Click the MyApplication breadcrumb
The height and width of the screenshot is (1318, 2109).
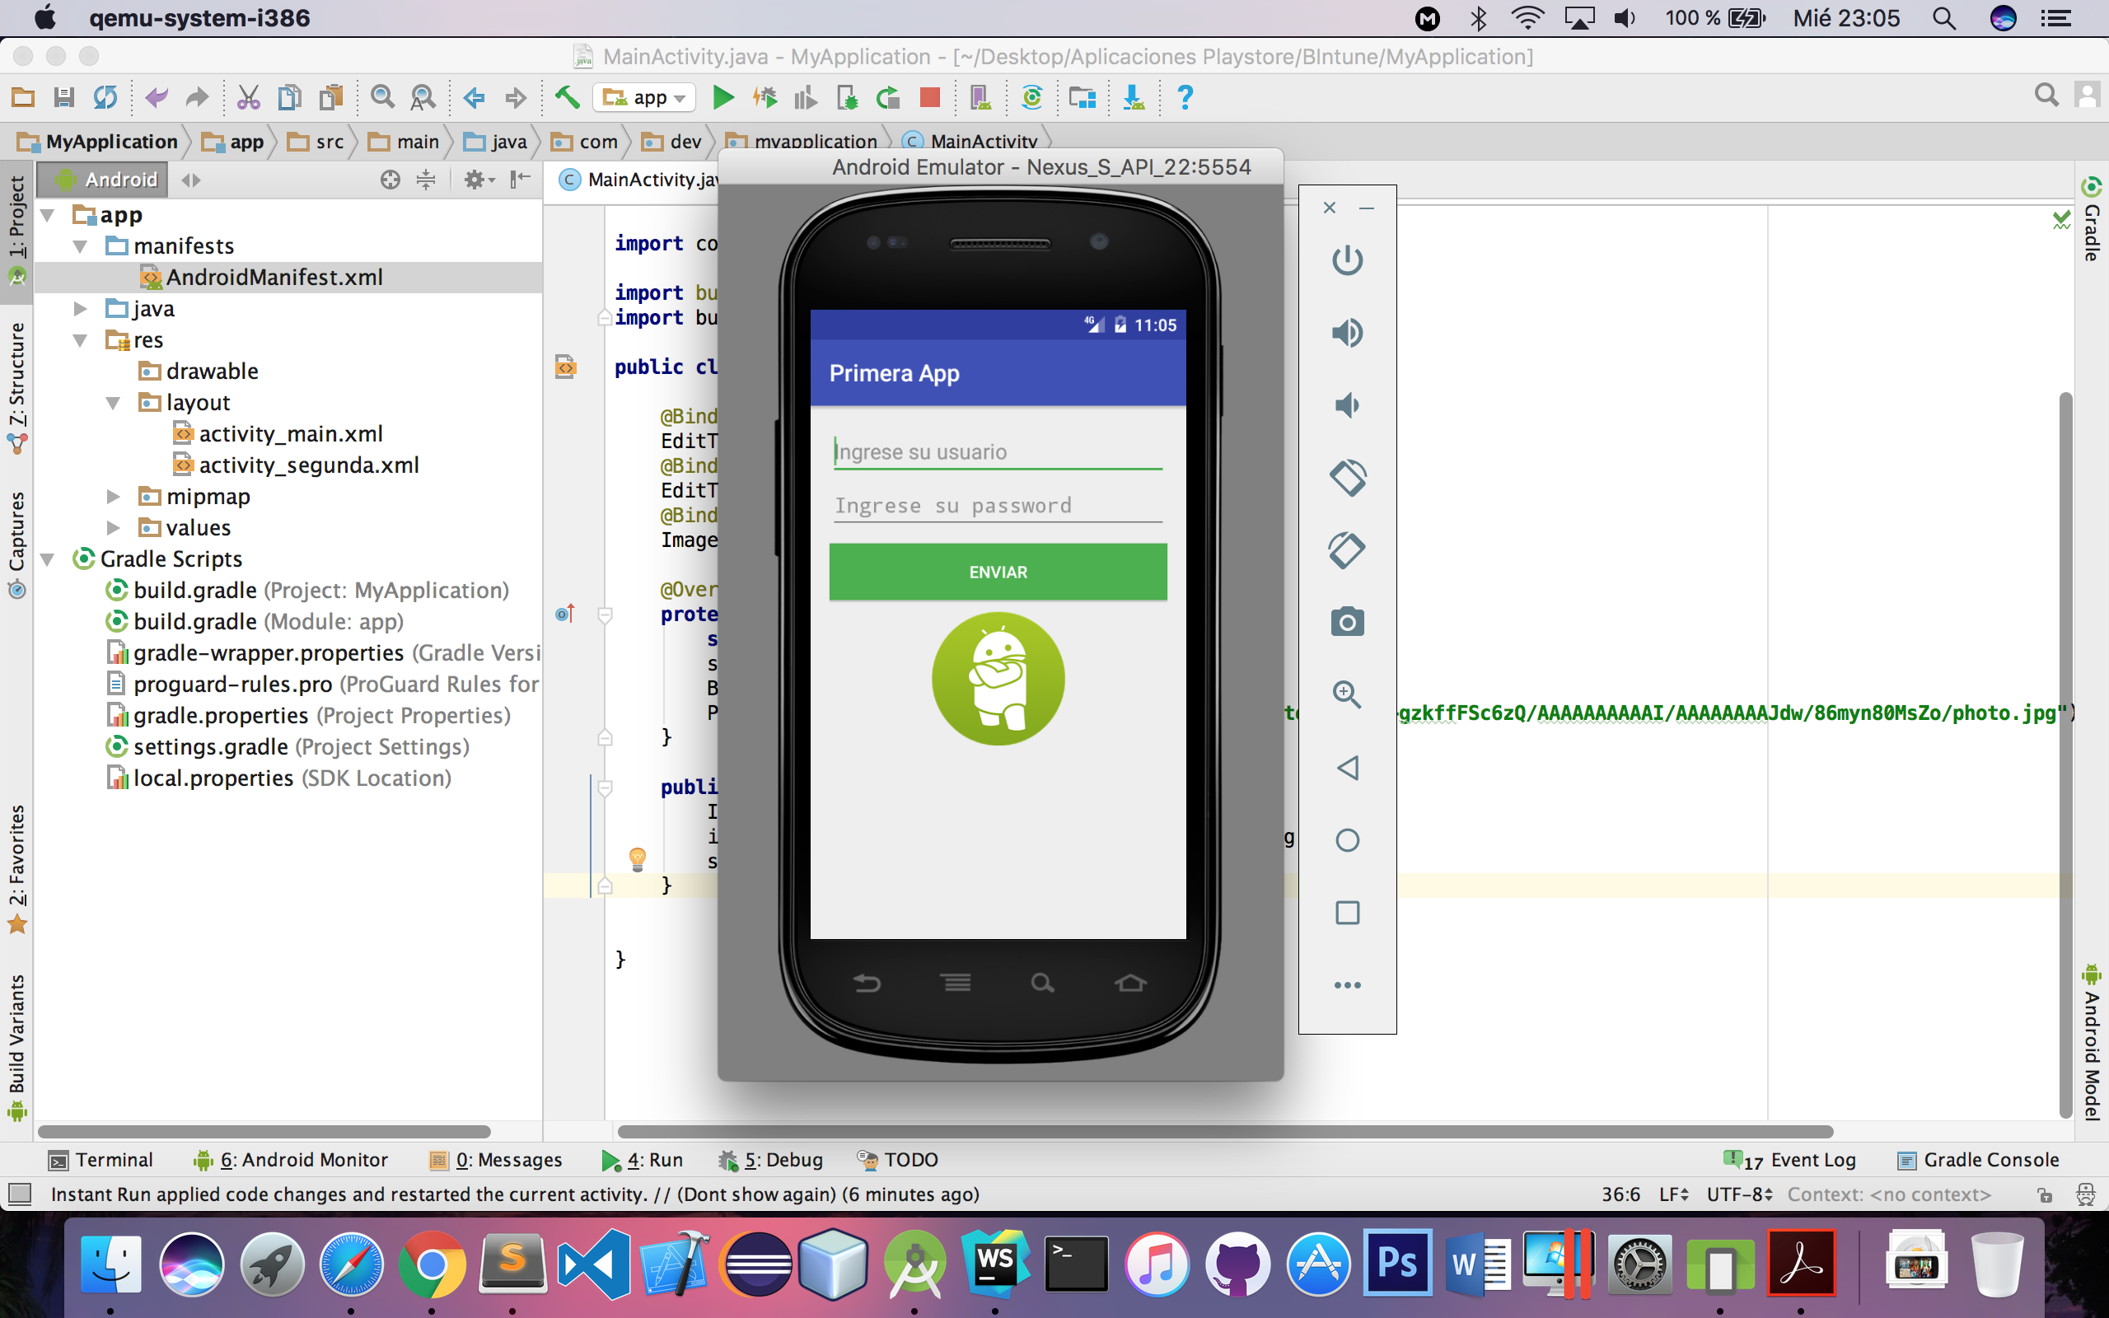tap(97, 142)
